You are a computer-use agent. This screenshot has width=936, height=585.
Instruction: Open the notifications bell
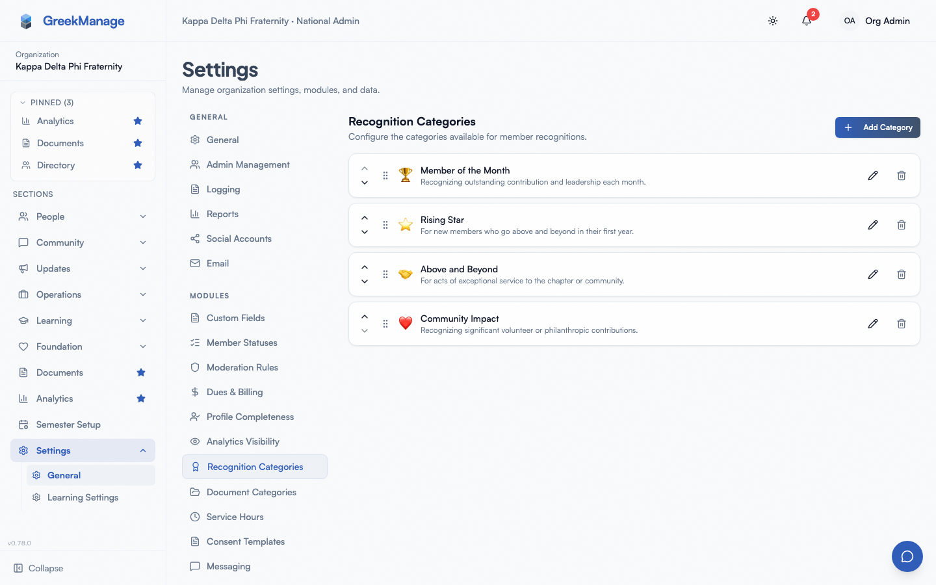[807, 21]
